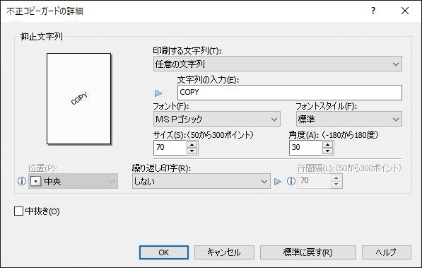Screen dimensions: 422x268
Task: Click the info icon beside 行間隔 field
Action: [291, 181]
